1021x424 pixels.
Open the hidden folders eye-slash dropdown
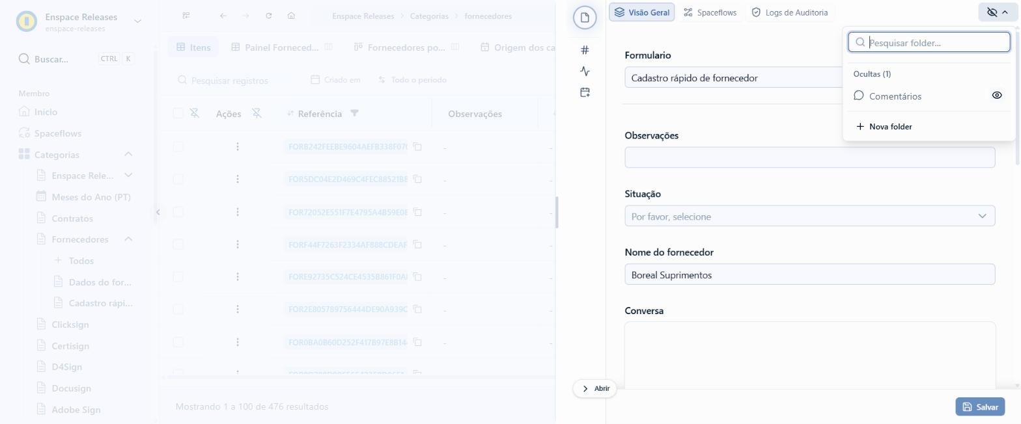click(997, 12)
